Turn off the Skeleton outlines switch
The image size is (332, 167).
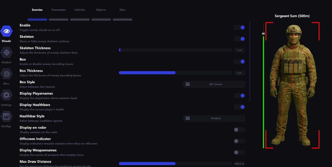(x=239, y=39)
